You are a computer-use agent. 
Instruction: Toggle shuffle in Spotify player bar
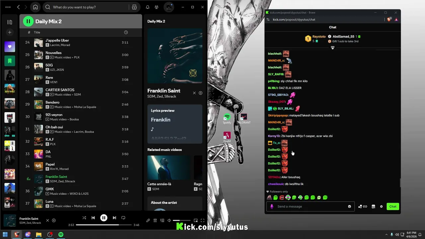[x=84, y=218]
